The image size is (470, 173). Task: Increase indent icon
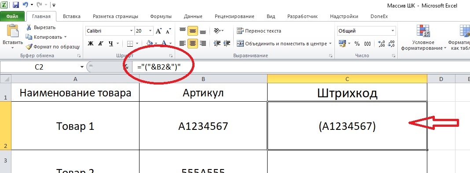(227, 44)
